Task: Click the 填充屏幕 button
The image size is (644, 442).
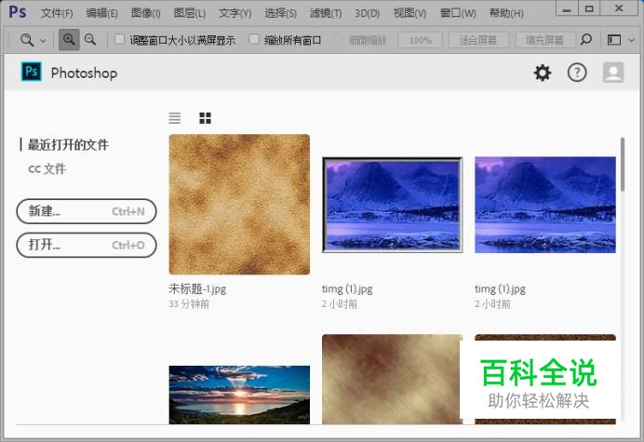Action: (544, 40)
